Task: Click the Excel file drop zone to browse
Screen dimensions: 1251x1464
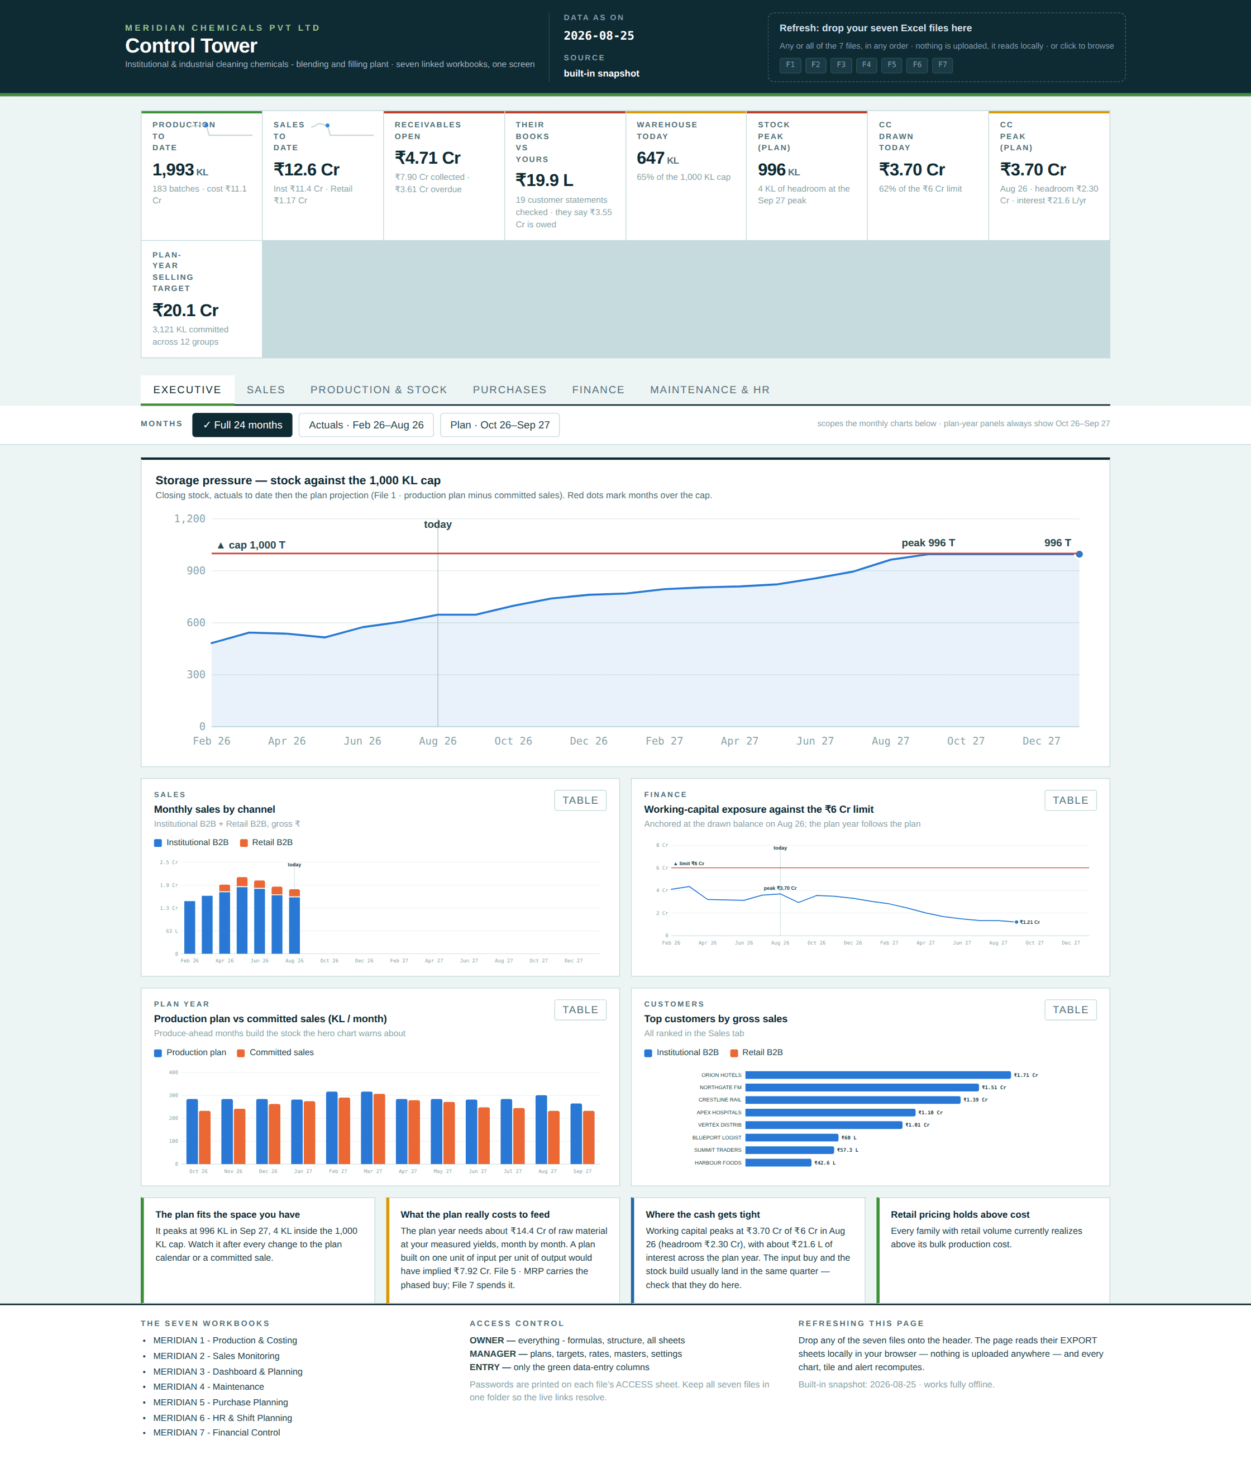Action: pyautogui.click(x=947, y=47)
